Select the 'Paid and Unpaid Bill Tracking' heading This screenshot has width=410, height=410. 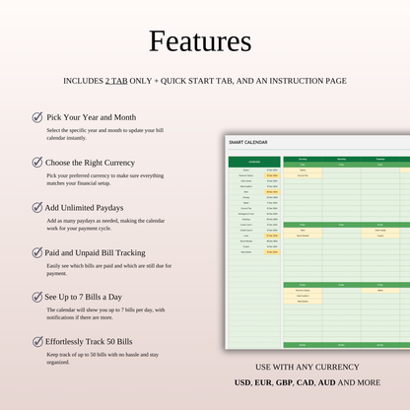(95, 252)
